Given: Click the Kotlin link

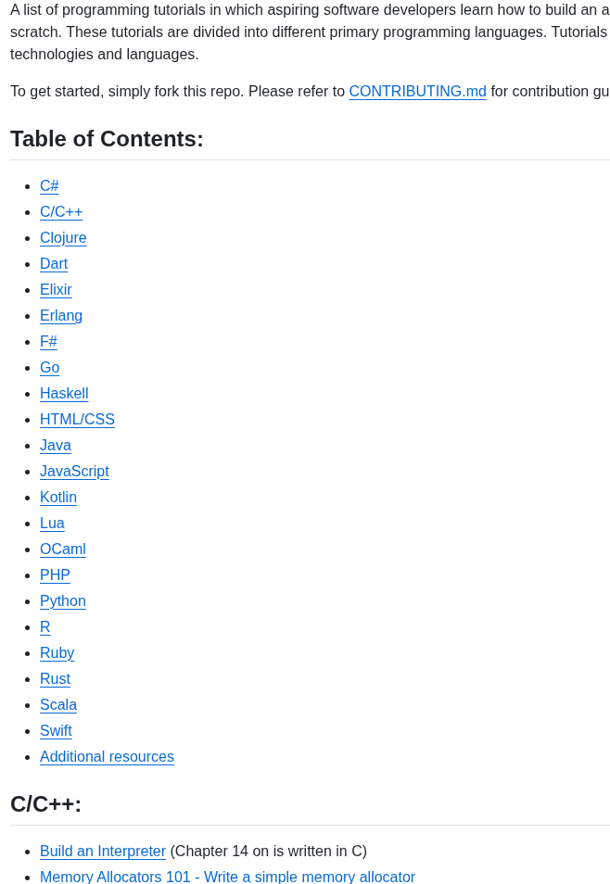Looking at the screenshot, I should (58, 498).
